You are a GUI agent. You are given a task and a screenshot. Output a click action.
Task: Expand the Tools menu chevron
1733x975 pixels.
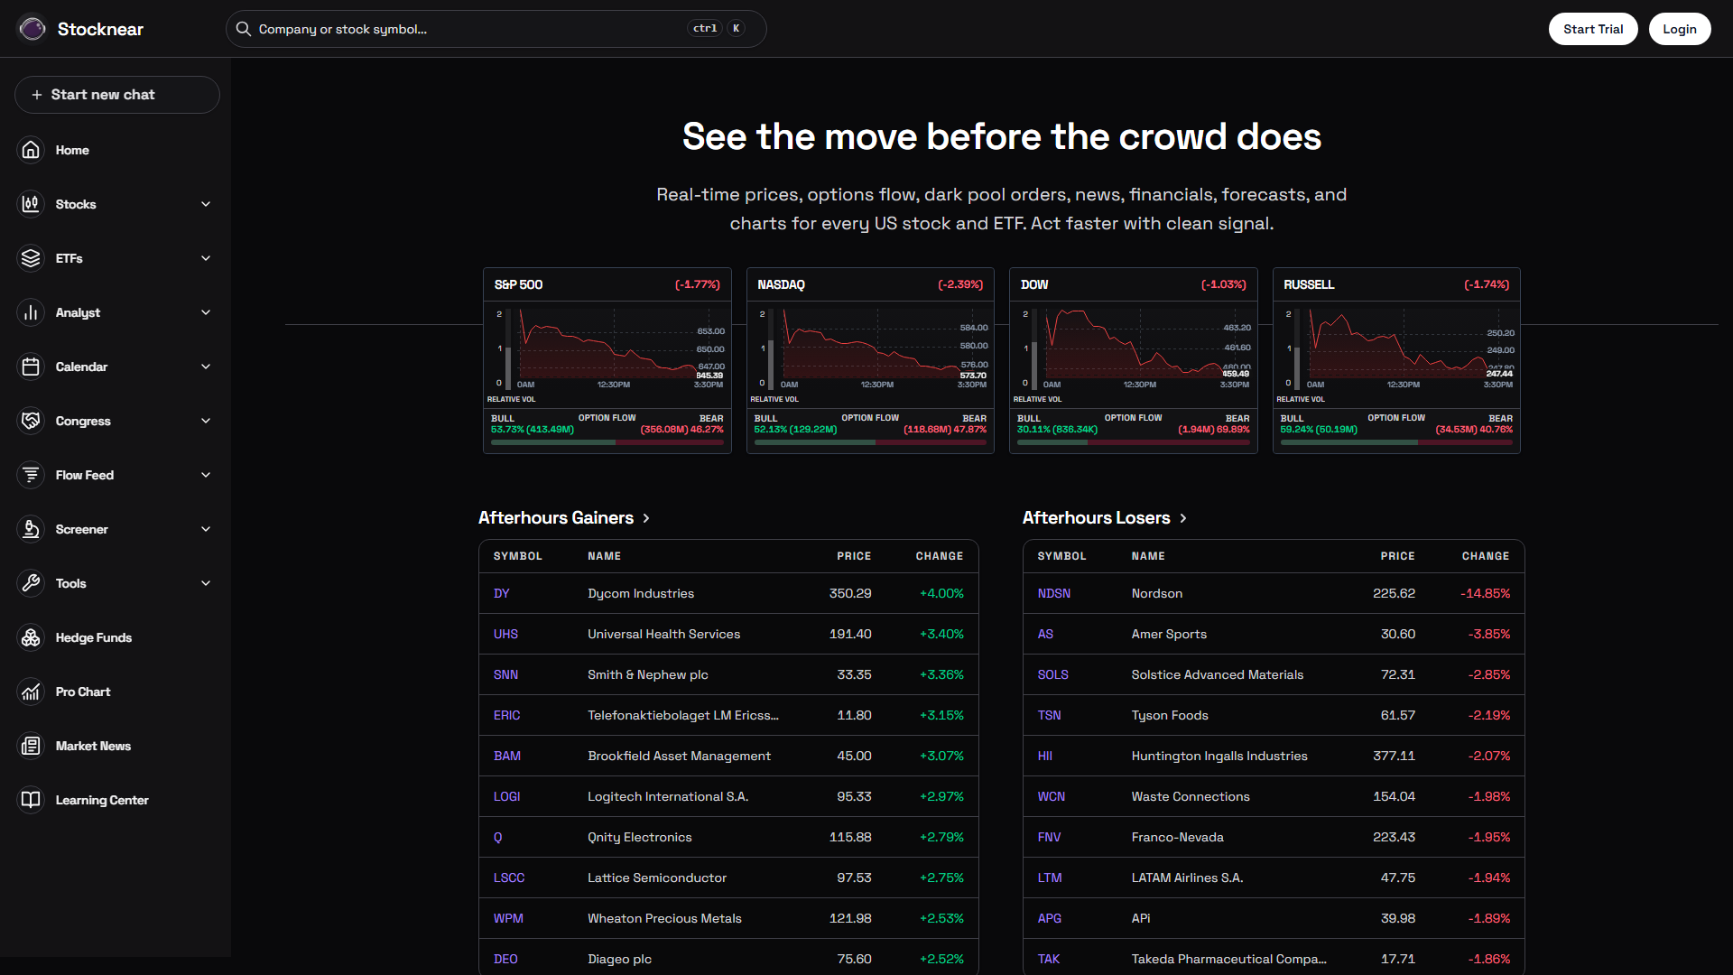click(206, 583)
